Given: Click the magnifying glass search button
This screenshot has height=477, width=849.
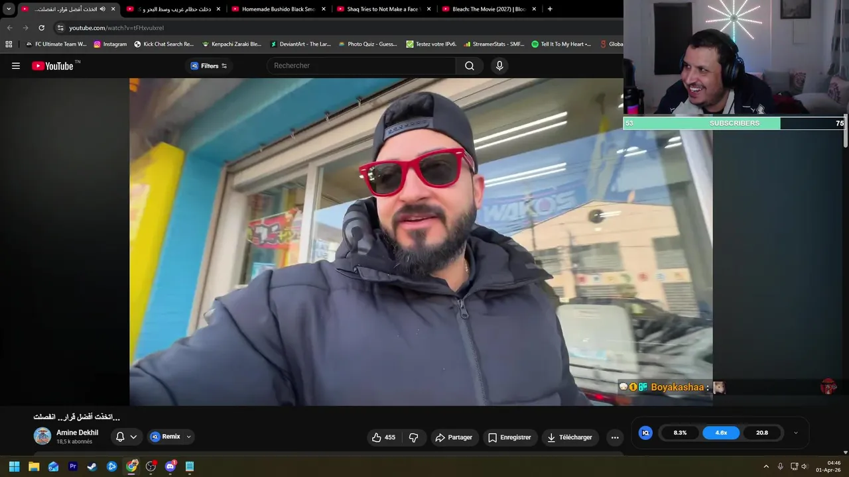Looking at the screenshot, I should (x=470, y=66).
